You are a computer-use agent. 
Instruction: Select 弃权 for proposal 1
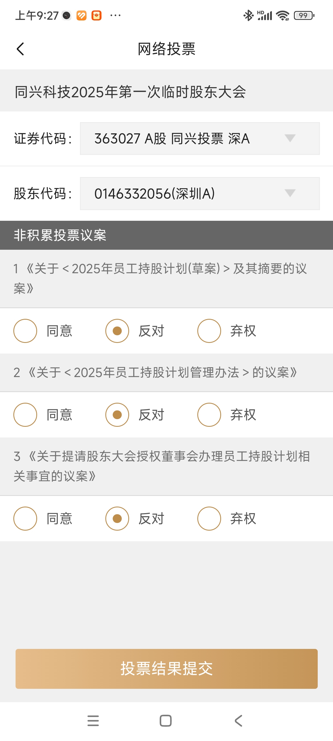click(209, 331)
